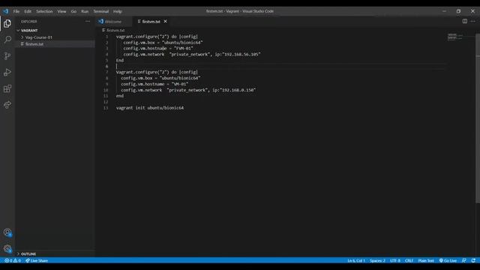Image resolution: width=480 pixels, height=270 pixels.
Task: Open the Manage gear icon
Action: [7, 248]
